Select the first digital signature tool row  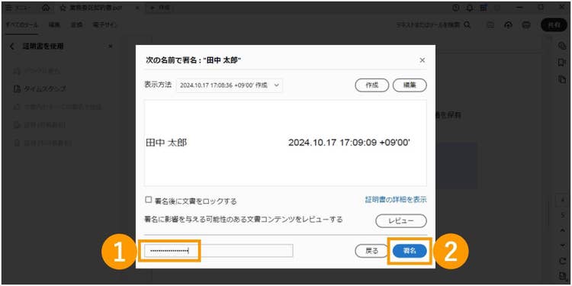37,71
